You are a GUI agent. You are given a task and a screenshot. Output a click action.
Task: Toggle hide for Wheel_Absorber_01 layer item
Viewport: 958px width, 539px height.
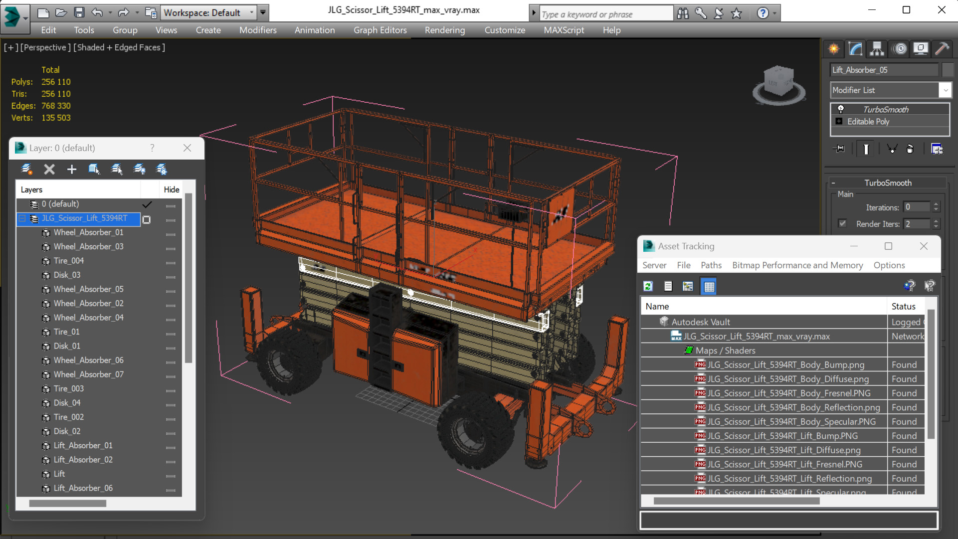171,233
